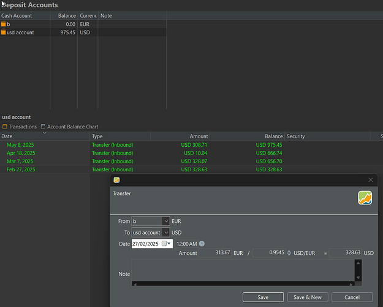Click the Note horizontal scrollbar
This screenshot has width=383, height=307.
[243, 284]
